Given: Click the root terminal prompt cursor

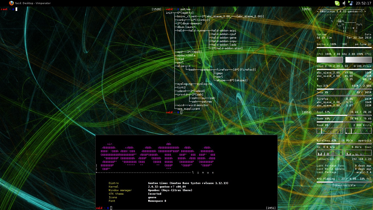Looking at the screenshot, I should (x=16, y=9).
